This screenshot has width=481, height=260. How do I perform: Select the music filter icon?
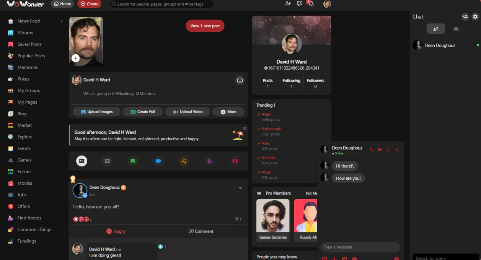184,161
